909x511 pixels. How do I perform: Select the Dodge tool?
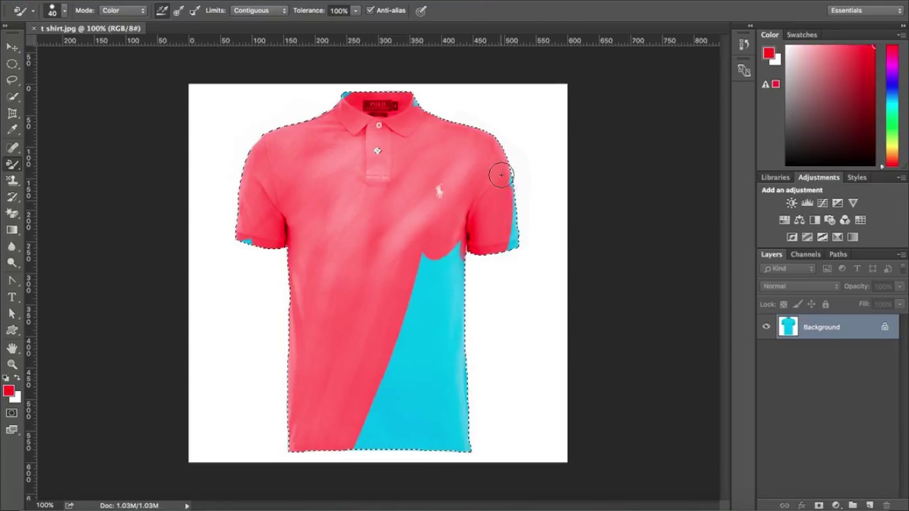pyautogui.click(x=12, y=263)
